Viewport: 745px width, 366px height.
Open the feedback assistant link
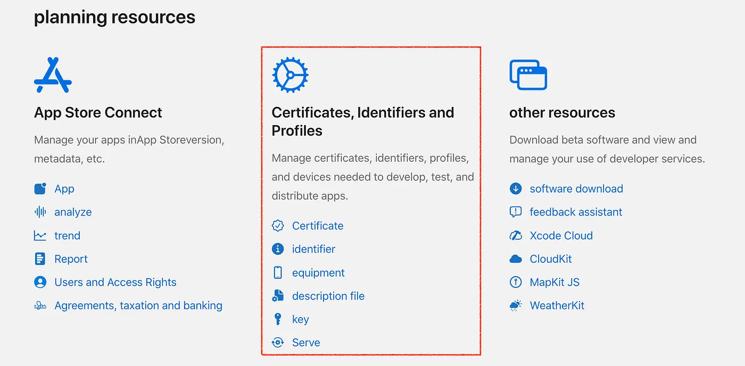click(576, 212)
